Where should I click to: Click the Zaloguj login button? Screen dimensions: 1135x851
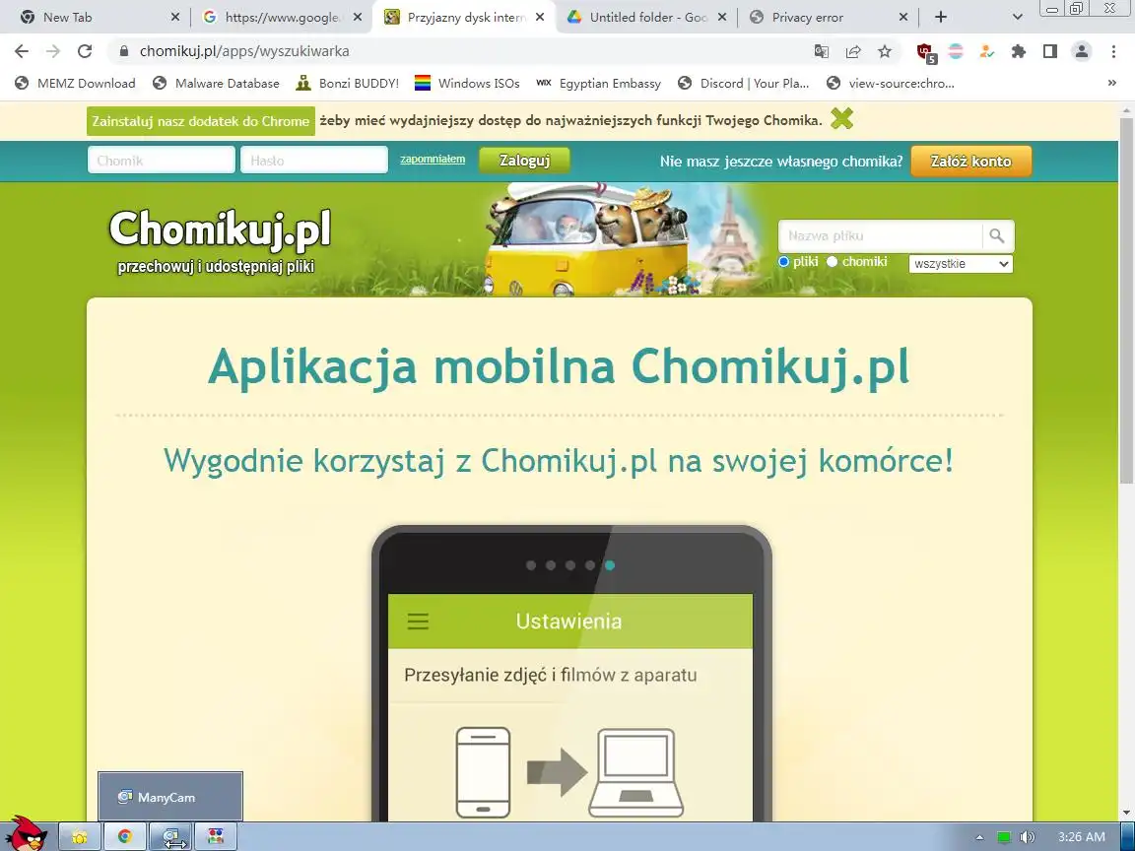[x=524, y=161]
